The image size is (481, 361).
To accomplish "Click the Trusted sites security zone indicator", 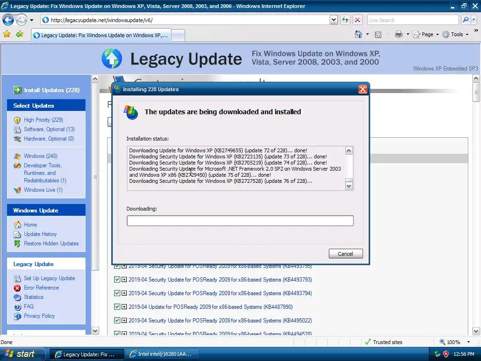I will coord(383,342).
